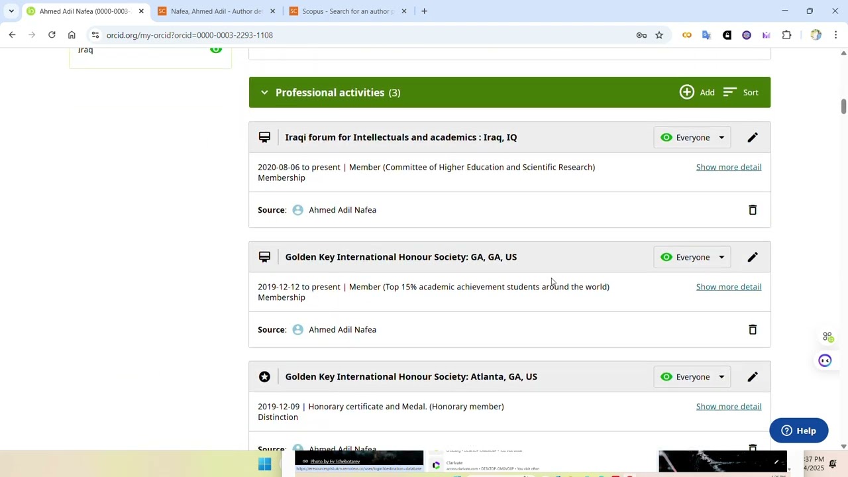Click distinction star icon beside Golden Key Atlanta
This screenshot has height=477, width=848.
(x=264, y=377)
